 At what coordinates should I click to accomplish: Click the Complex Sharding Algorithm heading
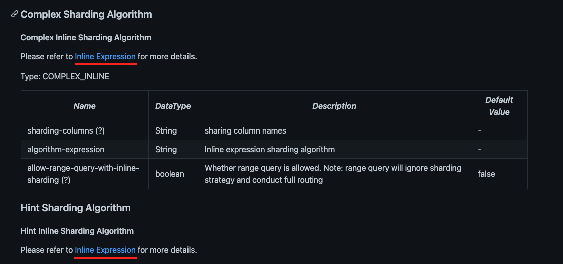(x=86, y=14)
